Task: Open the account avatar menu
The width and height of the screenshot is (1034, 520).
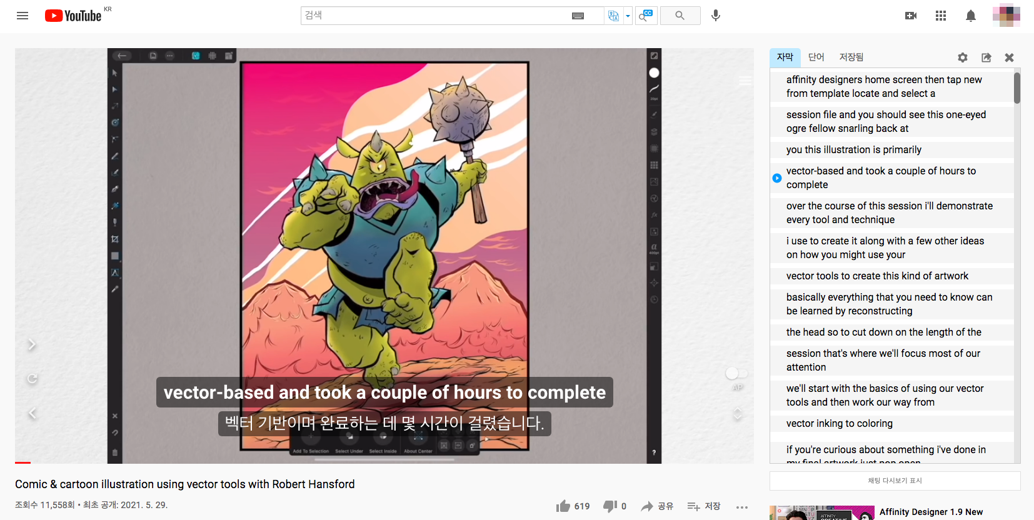Action: [1006, 16]
